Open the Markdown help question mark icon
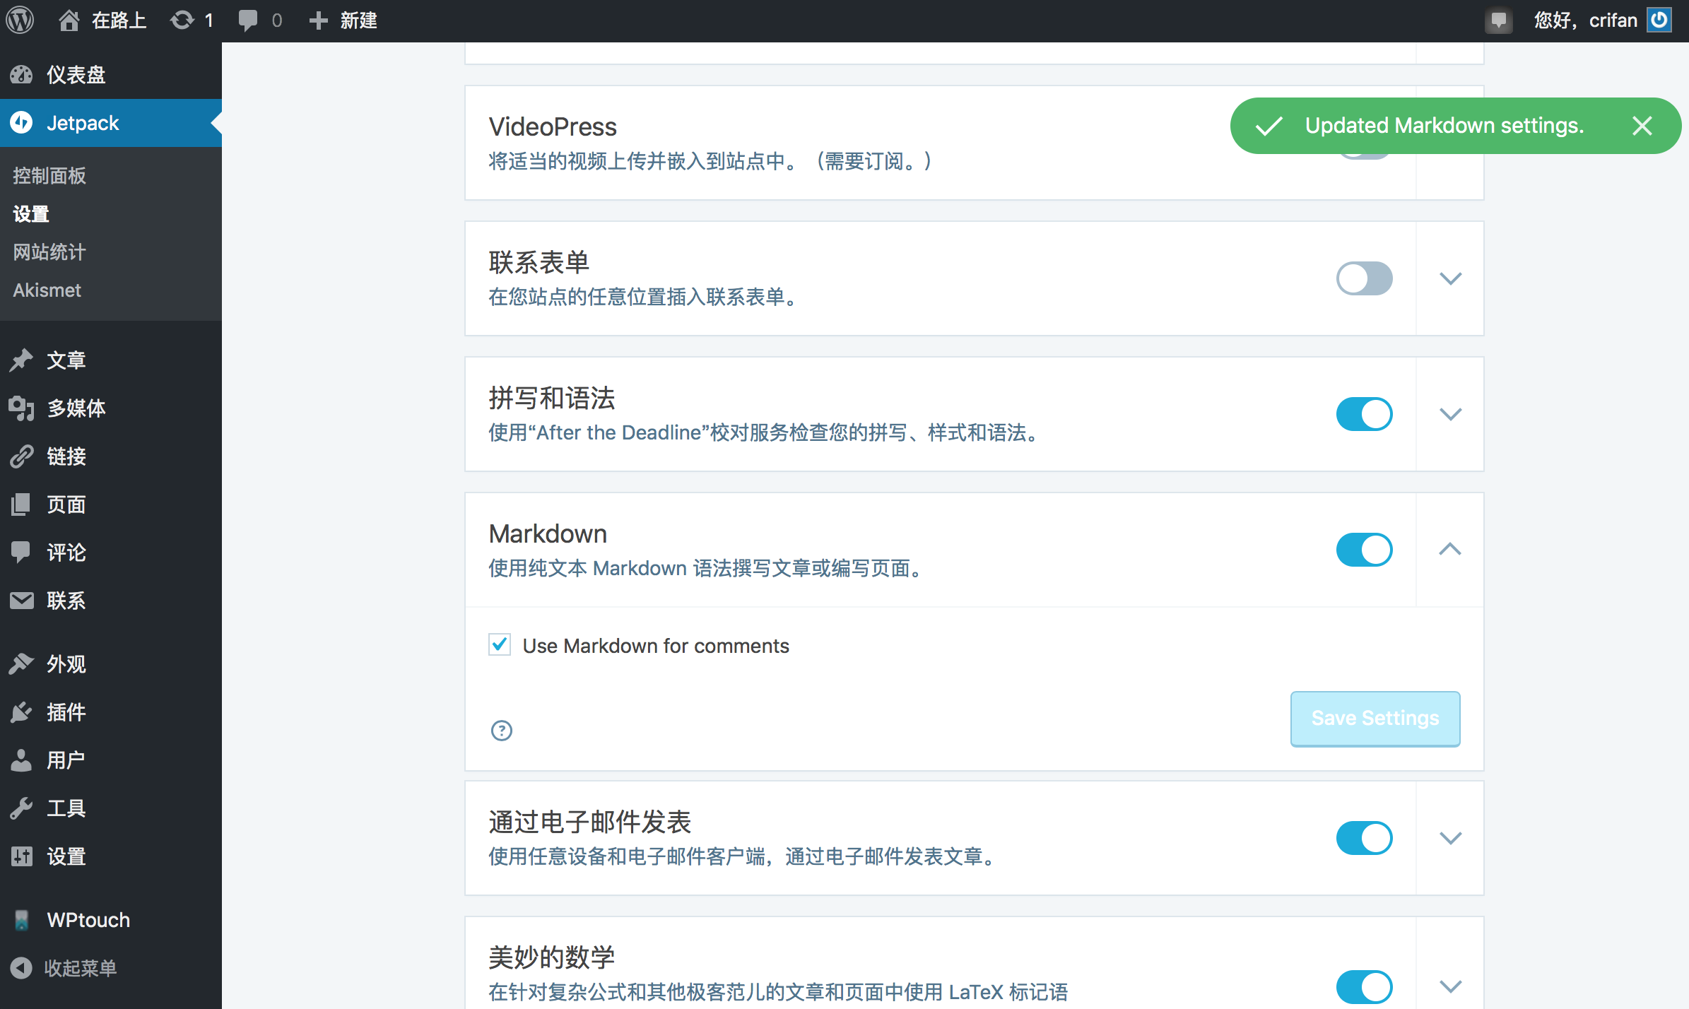1689x1009 pixels. (x=501, y=730)
